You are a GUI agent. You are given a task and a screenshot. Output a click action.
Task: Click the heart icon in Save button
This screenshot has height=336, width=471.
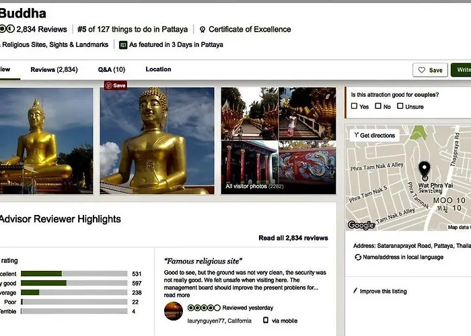click(422, 70)
